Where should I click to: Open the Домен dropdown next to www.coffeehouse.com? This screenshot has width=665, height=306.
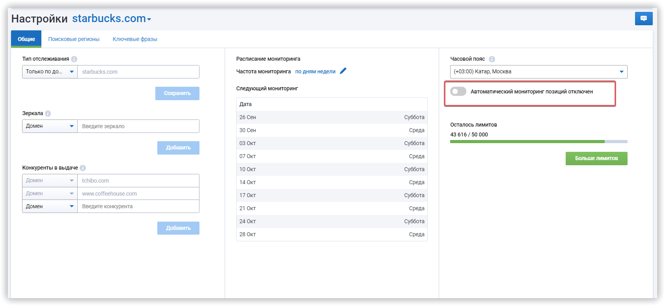pyautogui.click(x=50, y=194)
